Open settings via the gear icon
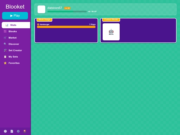 18,131
